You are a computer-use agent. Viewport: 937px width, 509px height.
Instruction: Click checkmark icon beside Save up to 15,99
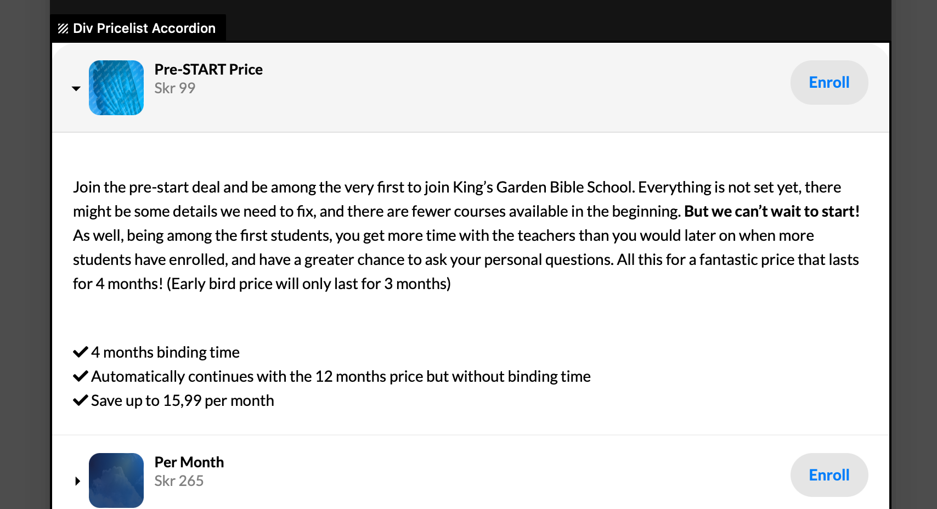point(81,400)
